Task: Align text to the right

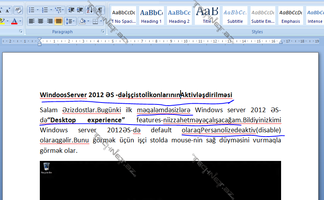Action: (50, 21)
